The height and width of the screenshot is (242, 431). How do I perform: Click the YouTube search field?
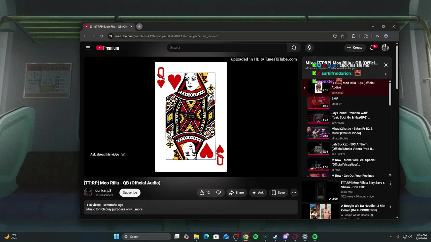point(227,48)
